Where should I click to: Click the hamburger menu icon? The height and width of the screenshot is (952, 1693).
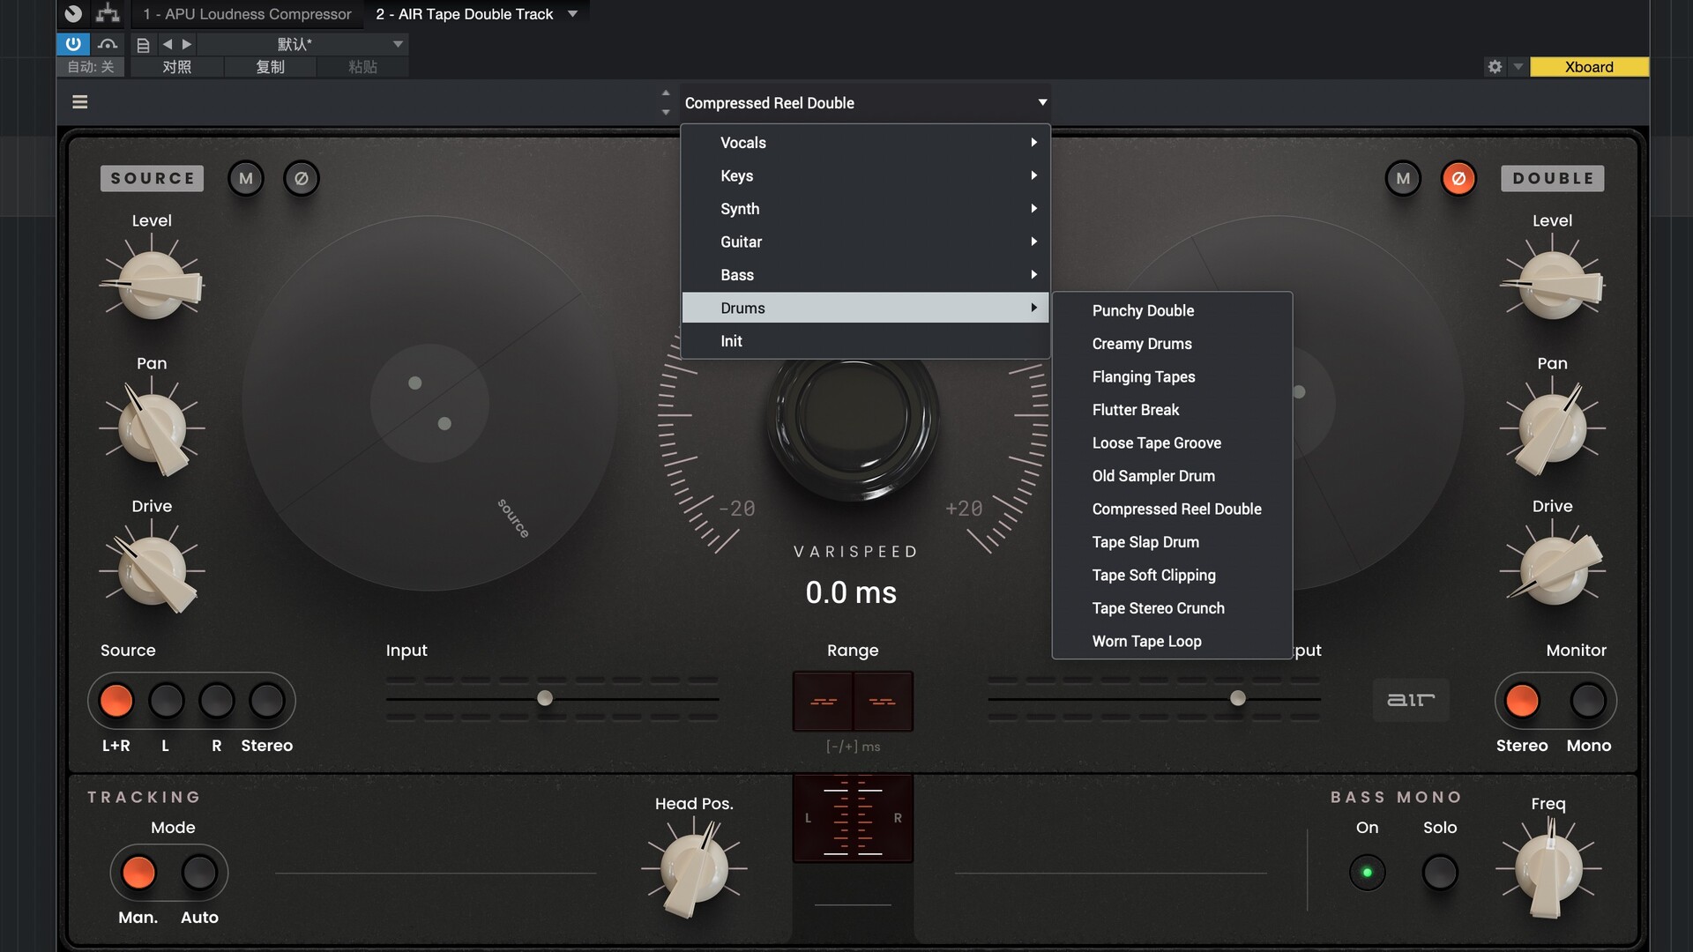(79, 102)
